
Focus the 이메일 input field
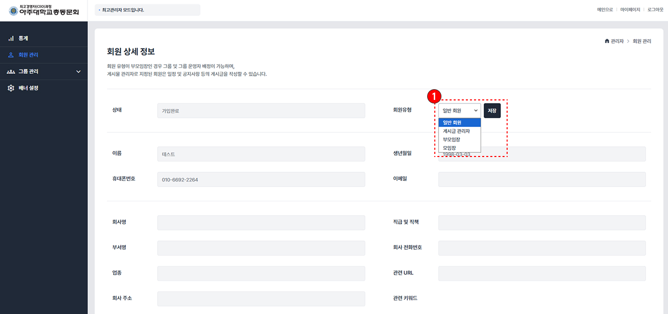[542, 179]
